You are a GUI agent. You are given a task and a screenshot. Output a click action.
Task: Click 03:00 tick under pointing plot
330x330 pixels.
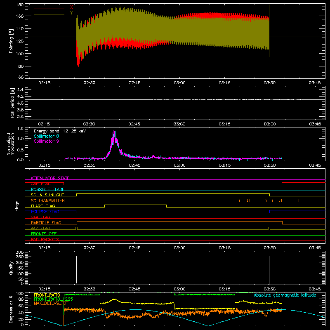(x=179, y=83)
